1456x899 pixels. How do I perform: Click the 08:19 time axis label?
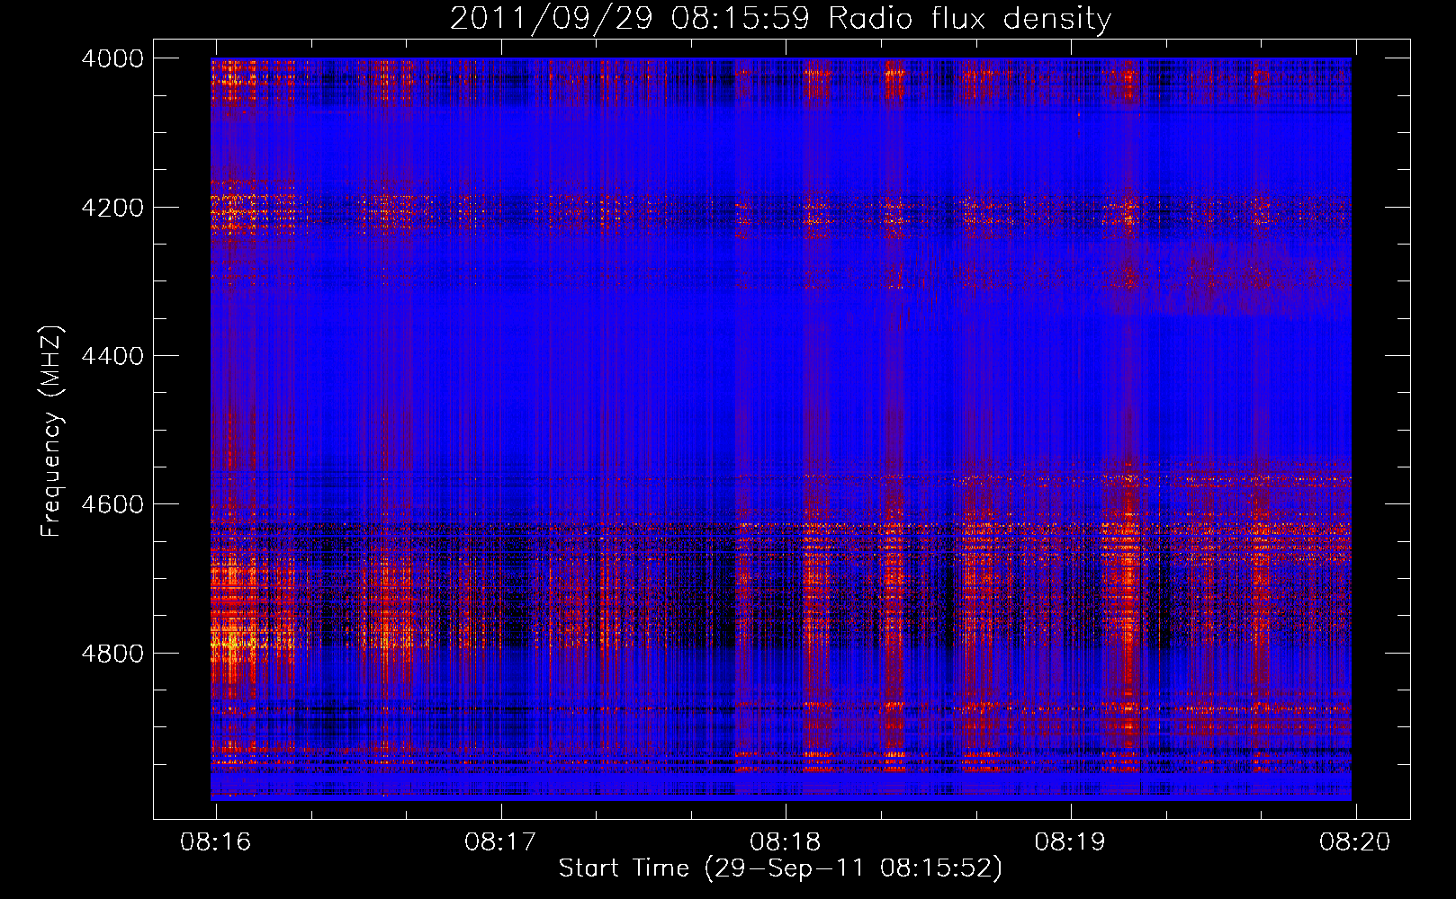(x=1071, y=842)
